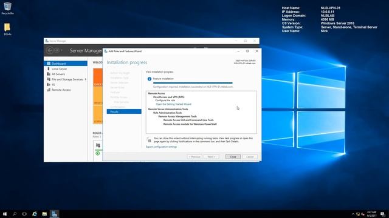Image resolution: width=389 pixels, height=218 pixels.
Task: Click the Previous button in the wizard
Action: pos(194,157)
